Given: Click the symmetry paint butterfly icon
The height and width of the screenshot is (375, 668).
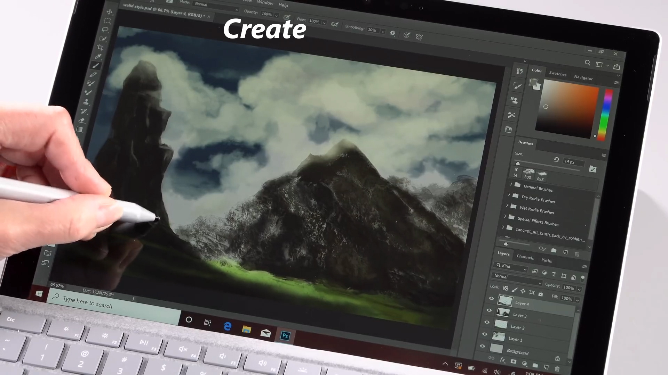Looking at the screenshot, I should coord(419,37).
